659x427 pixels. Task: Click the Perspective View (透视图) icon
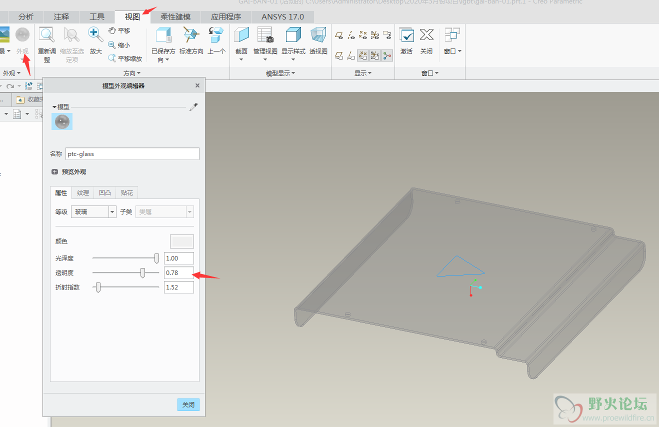(x=318, y=35)
